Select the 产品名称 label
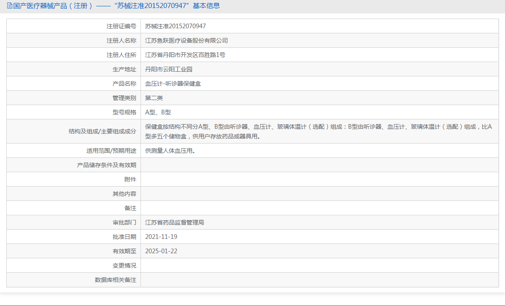Viewport: 505px width, 306px height. [x=124, y=84]
